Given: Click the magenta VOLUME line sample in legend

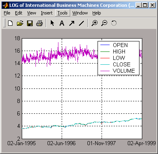Looking at the screenshot, I should pos(105,71).
